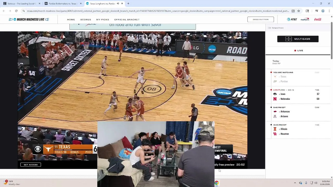The image size is (333, 187).
Task: Click the Houston UH logo
Action: [275, 134]
